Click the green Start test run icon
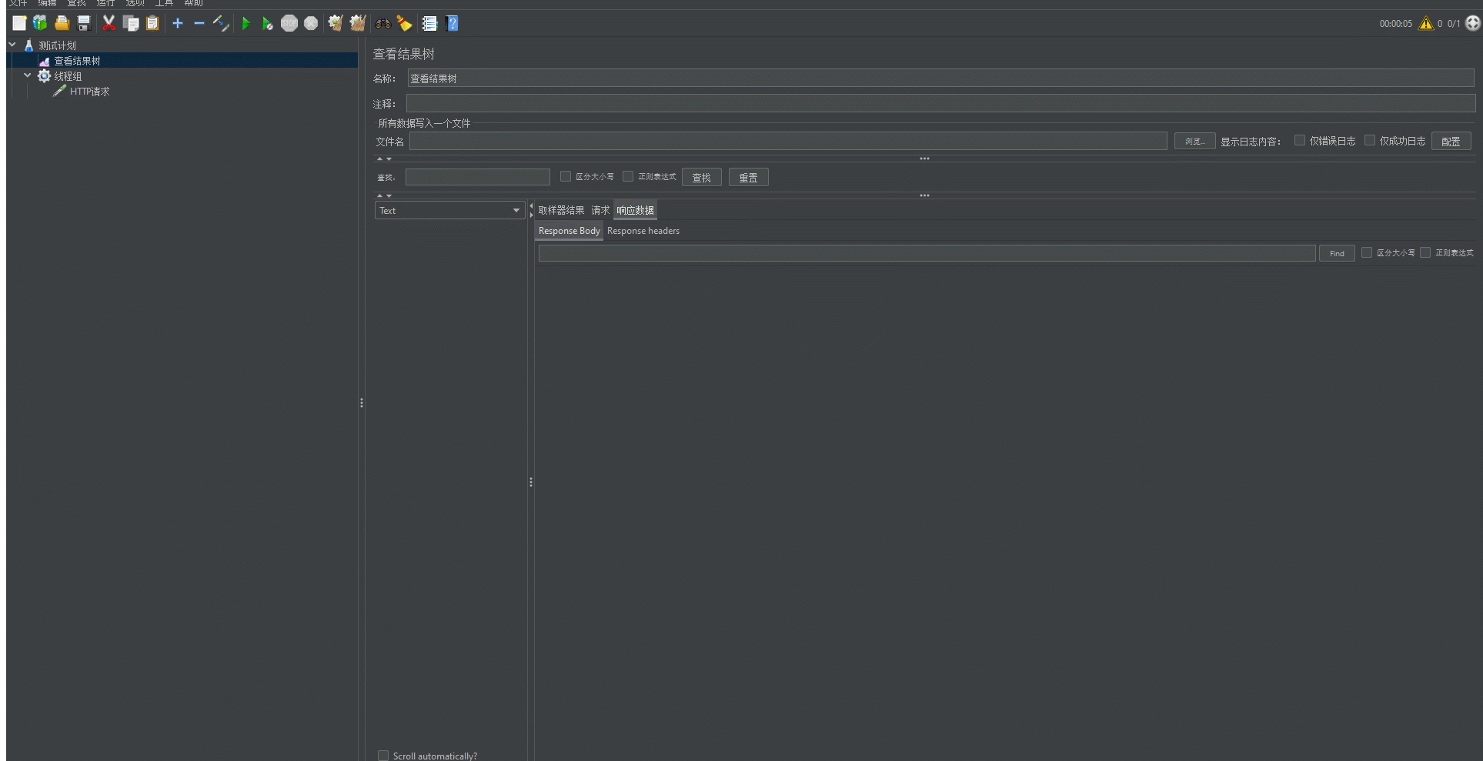Screen dimensions: 1483x761 245,24
